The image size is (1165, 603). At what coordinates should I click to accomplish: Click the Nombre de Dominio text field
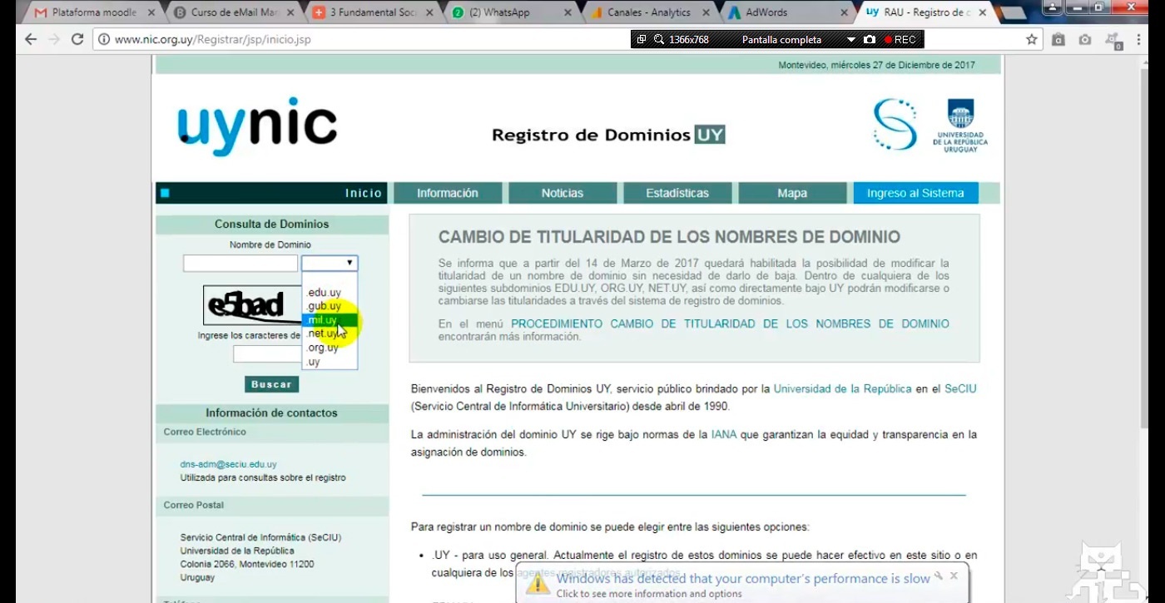click(x=240, y=263)
